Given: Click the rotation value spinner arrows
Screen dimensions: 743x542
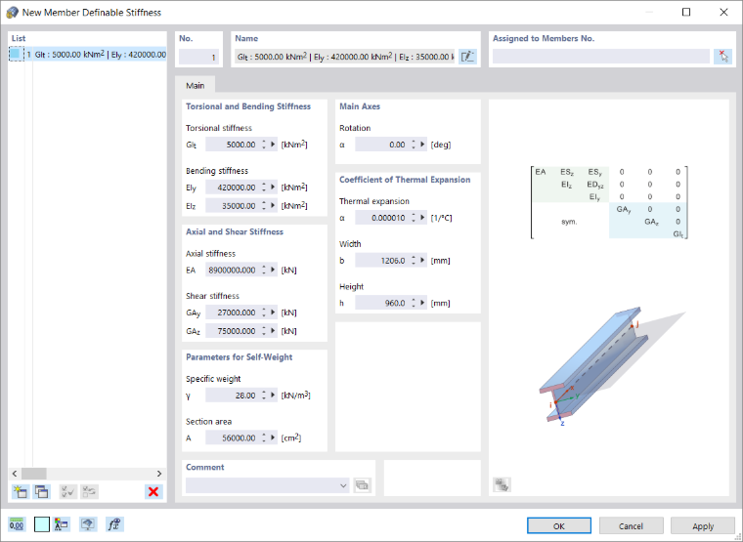Looking at the screenshot, I should pos(414,145).
